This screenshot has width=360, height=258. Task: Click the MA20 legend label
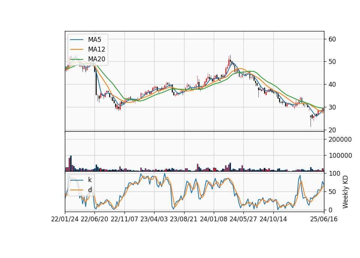coord(96,59)
